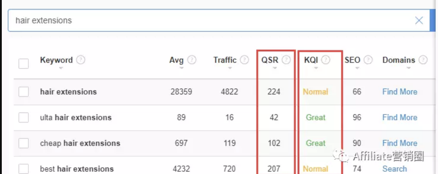Click Avg value 89
The width and height of the screenshot is (438, 174).
pyautogui.click(x=181, y=117)
